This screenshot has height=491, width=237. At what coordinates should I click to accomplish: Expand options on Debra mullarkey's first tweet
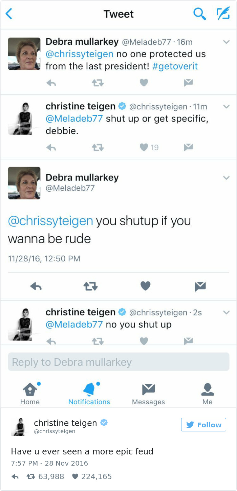226,42
